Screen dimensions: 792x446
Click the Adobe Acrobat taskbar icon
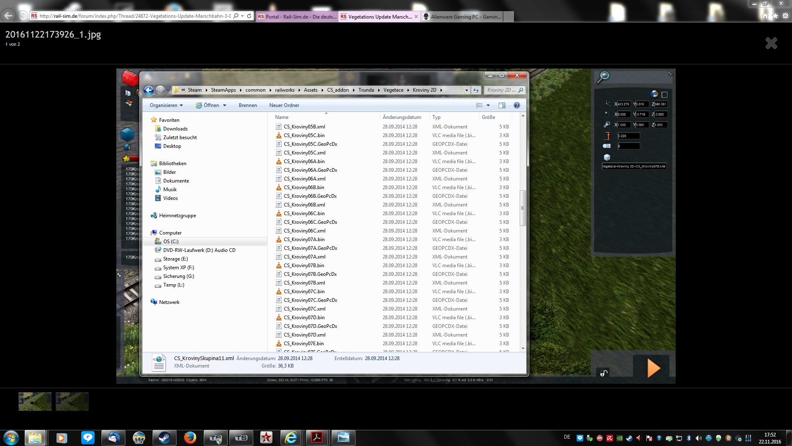tap(317, 438)
